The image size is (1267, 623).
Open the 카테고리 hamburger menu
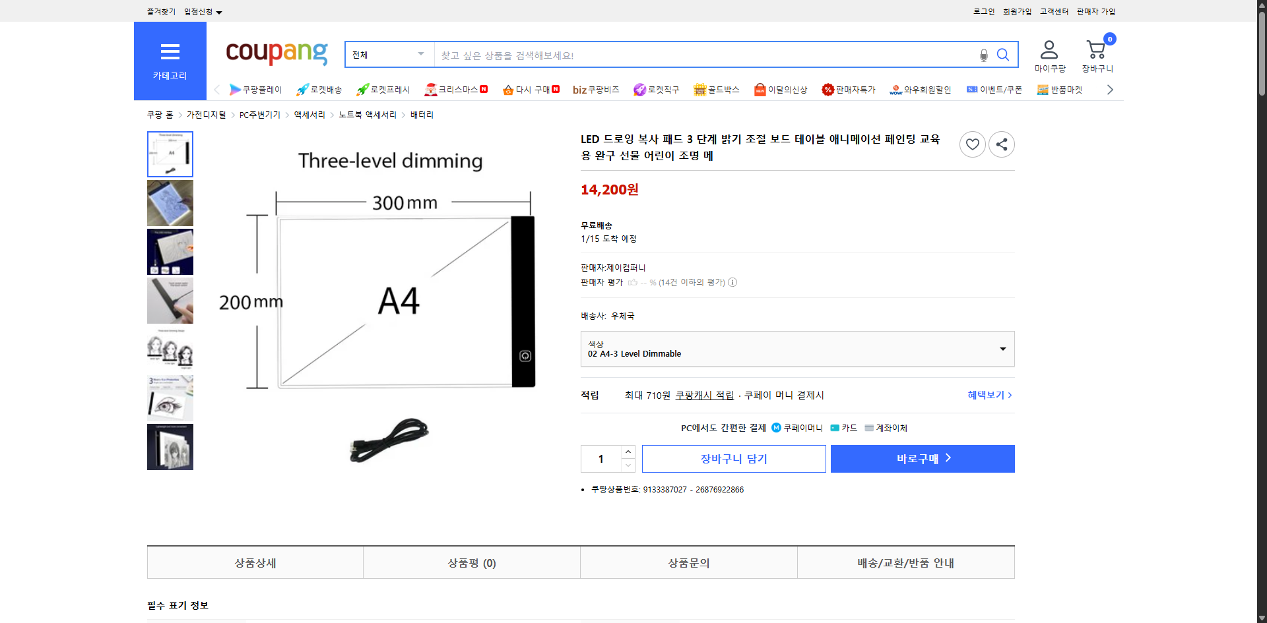point(170,51)
